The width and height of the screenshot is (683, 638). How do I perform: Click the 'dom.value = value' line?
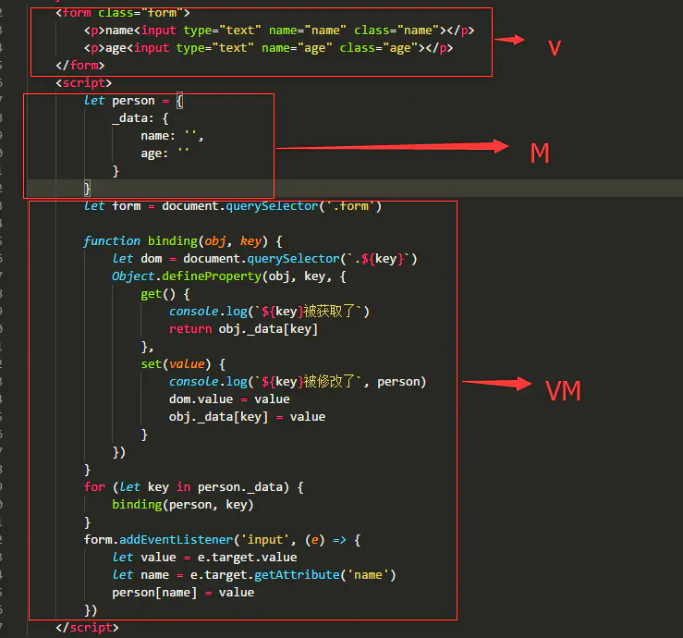(229, 399)
